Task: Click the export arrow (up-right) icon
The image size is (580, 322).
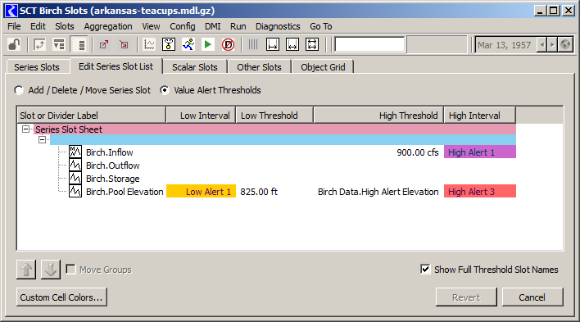Action: tap(104, 45)
